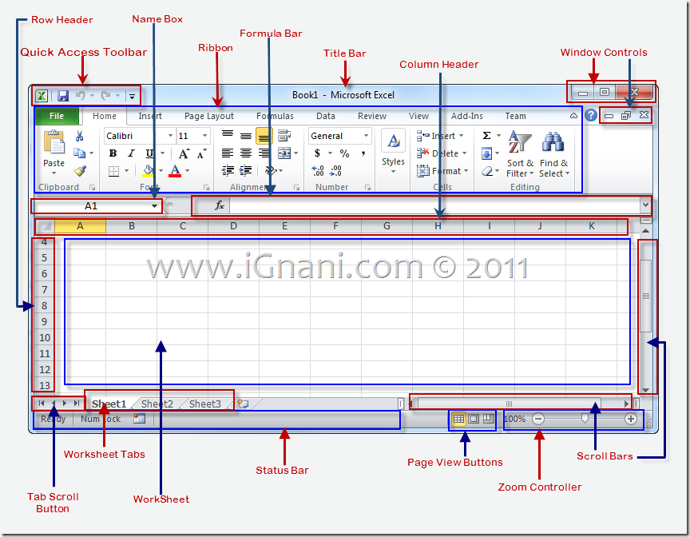The width and height of the screenshot is (690, 537).
Task: Click inside the formula bar
Action: 399,205
